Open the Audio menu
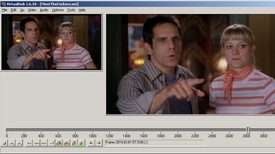 (44, 10)
